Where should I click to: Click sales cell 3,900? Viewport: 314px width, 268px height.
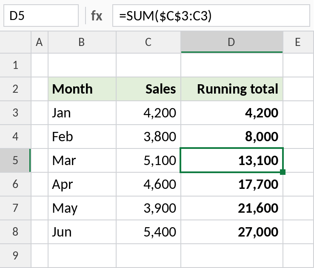pyautogui.click(x=148, y=208)
